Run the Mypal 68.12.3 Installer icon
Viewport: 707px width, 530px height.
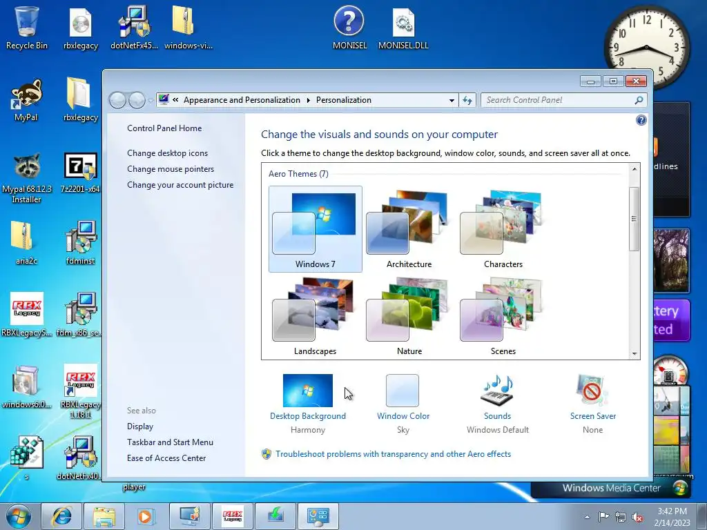coord(27,178)
